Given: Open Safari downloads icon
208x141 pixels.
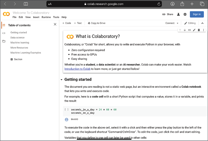Looking at the screenshot, I should [172, 4].
